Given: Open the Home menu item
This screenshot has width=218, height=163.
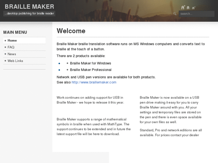Looking at the screenshot, I should (x=25, y=40).
